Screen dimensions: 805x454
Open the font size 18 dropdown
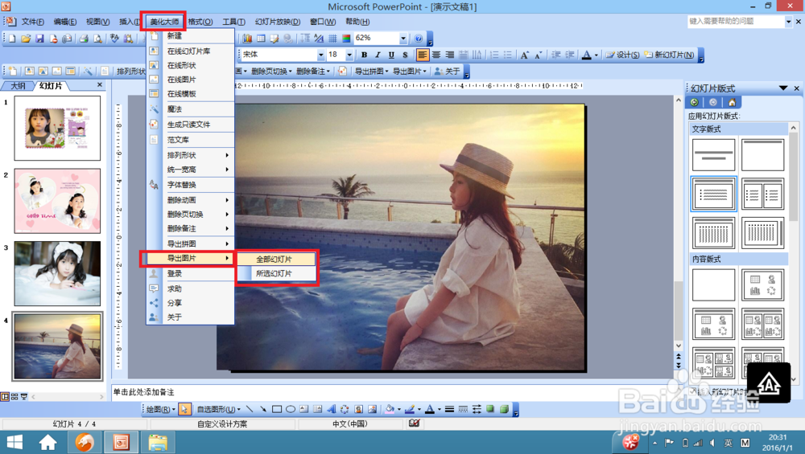click(x=349, y=55)
